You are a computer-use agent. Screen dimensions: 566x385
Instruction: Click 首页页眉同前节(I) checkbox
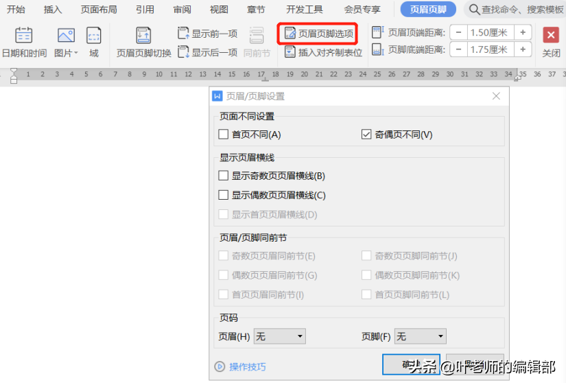(x=224, y=294)
